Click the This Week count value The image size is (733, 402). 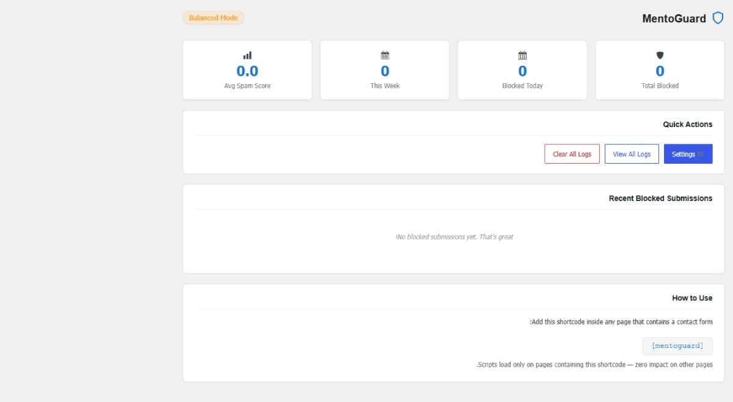(385, 71)
